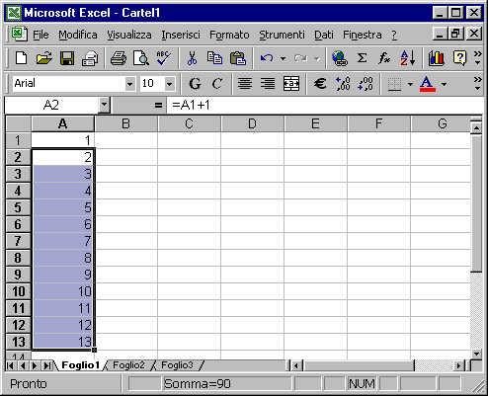Click in the formula bar showing =A1+1
Screen dimensions: 488x396
point(324,105)
